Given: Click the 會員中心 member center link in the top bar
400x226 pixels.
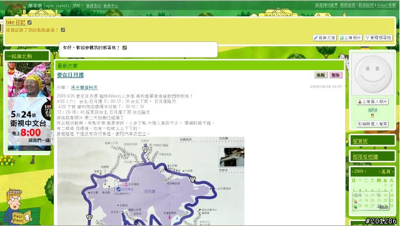Looking at the screenshot, I should tap(111, 6).
